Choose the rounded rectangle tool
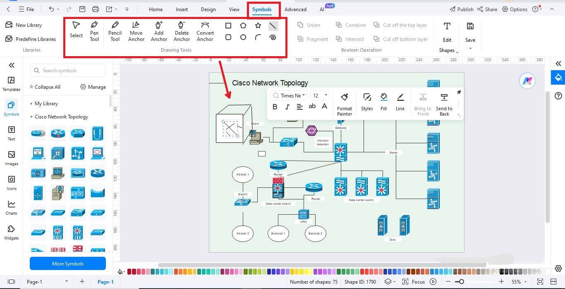This screenshot has height=289, width=565. click(x=228, y=37)
